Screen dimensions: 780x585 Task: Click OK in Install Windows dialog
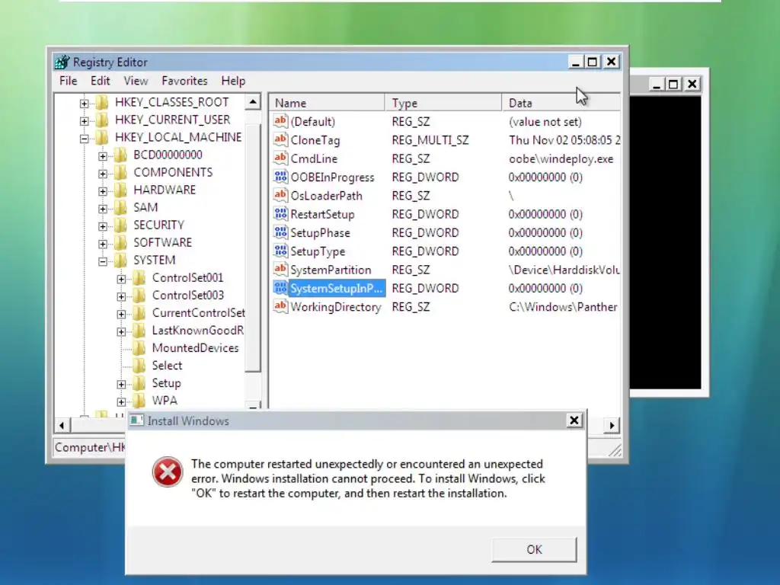coord(534,549)
